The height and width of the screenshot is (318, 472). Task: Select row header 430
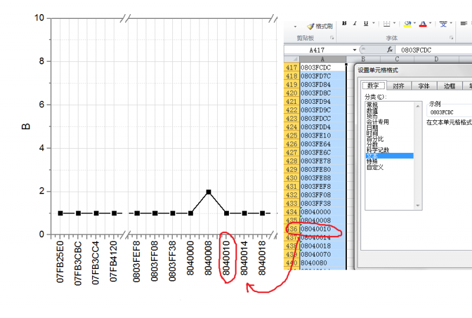pos(291,178)
